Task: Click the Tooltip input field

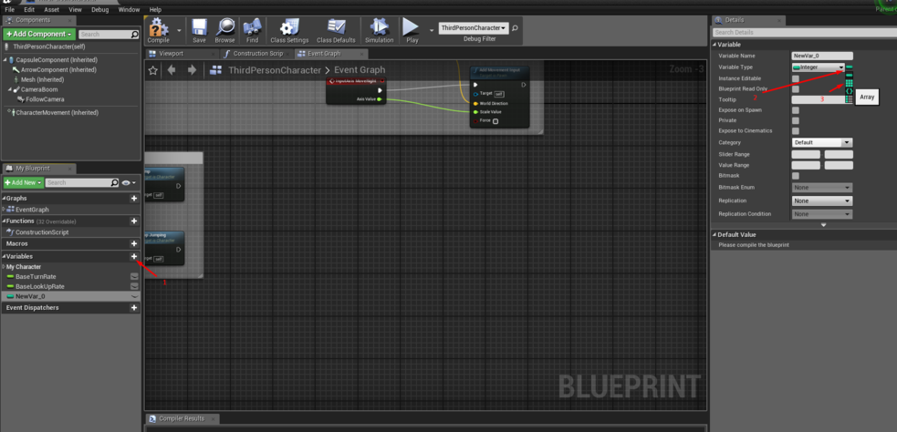Action: (x=818, y=100)
